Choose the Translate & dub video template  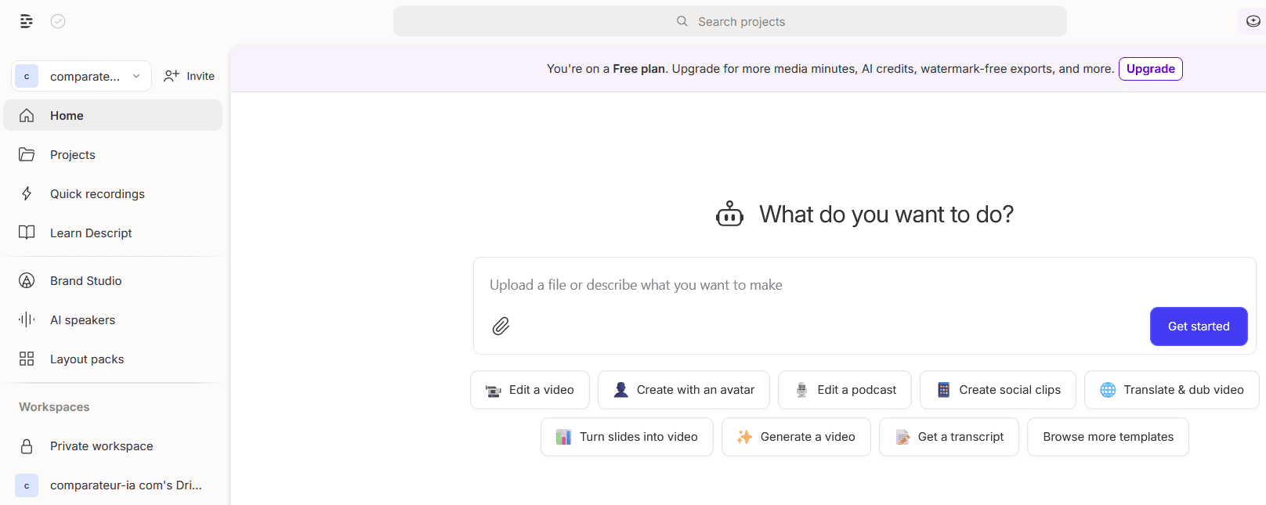(1171, 390)
